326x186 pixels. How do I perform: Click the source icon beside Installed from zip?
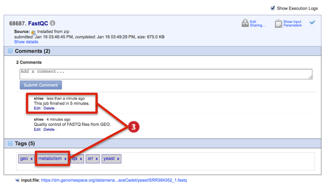point(33,32)
